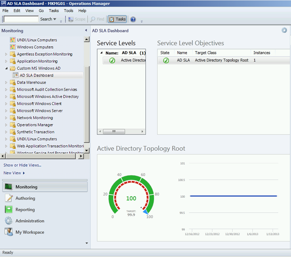Click the Custom MS Windows AD open folder icon
The image size is (291, 257).
[x=13, y=68]
